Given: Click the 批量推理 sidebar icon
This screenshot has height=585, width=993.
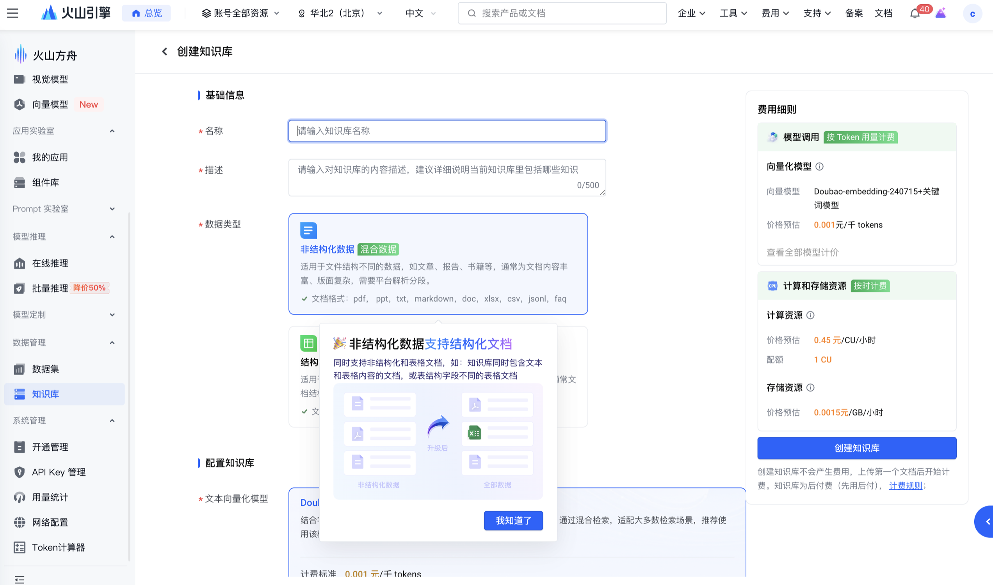Looking at the screenshot, I should [19, 288].
